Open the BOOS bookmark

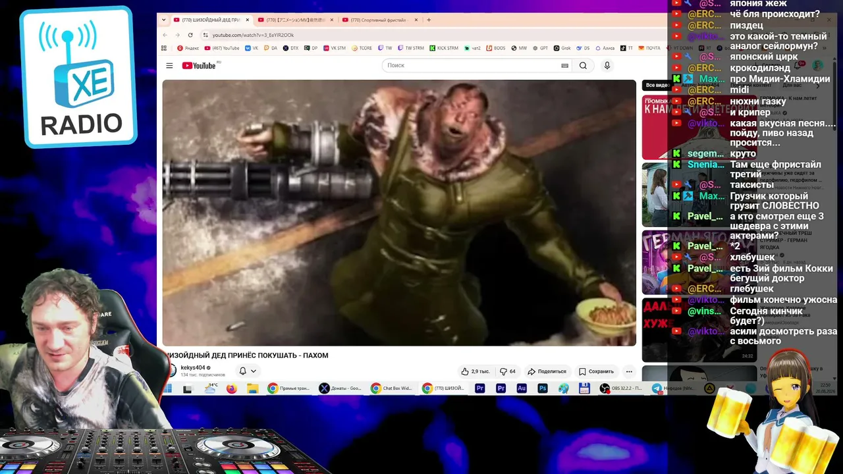(x=496, y=48)
